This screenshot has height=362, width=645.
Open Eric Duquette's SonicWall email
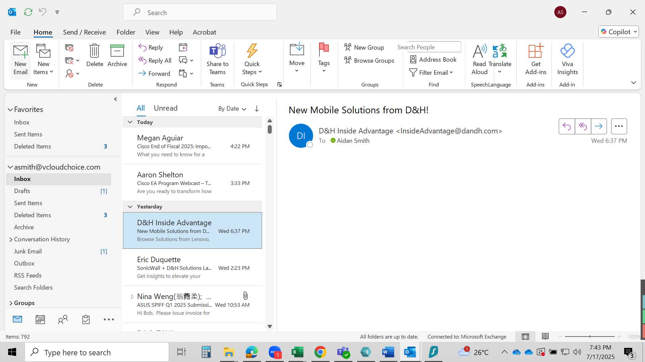pos(192,267)
